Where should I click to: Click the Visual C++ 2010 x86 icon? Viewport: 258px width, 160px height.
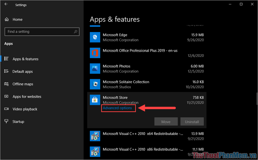[x=95, y=152]
